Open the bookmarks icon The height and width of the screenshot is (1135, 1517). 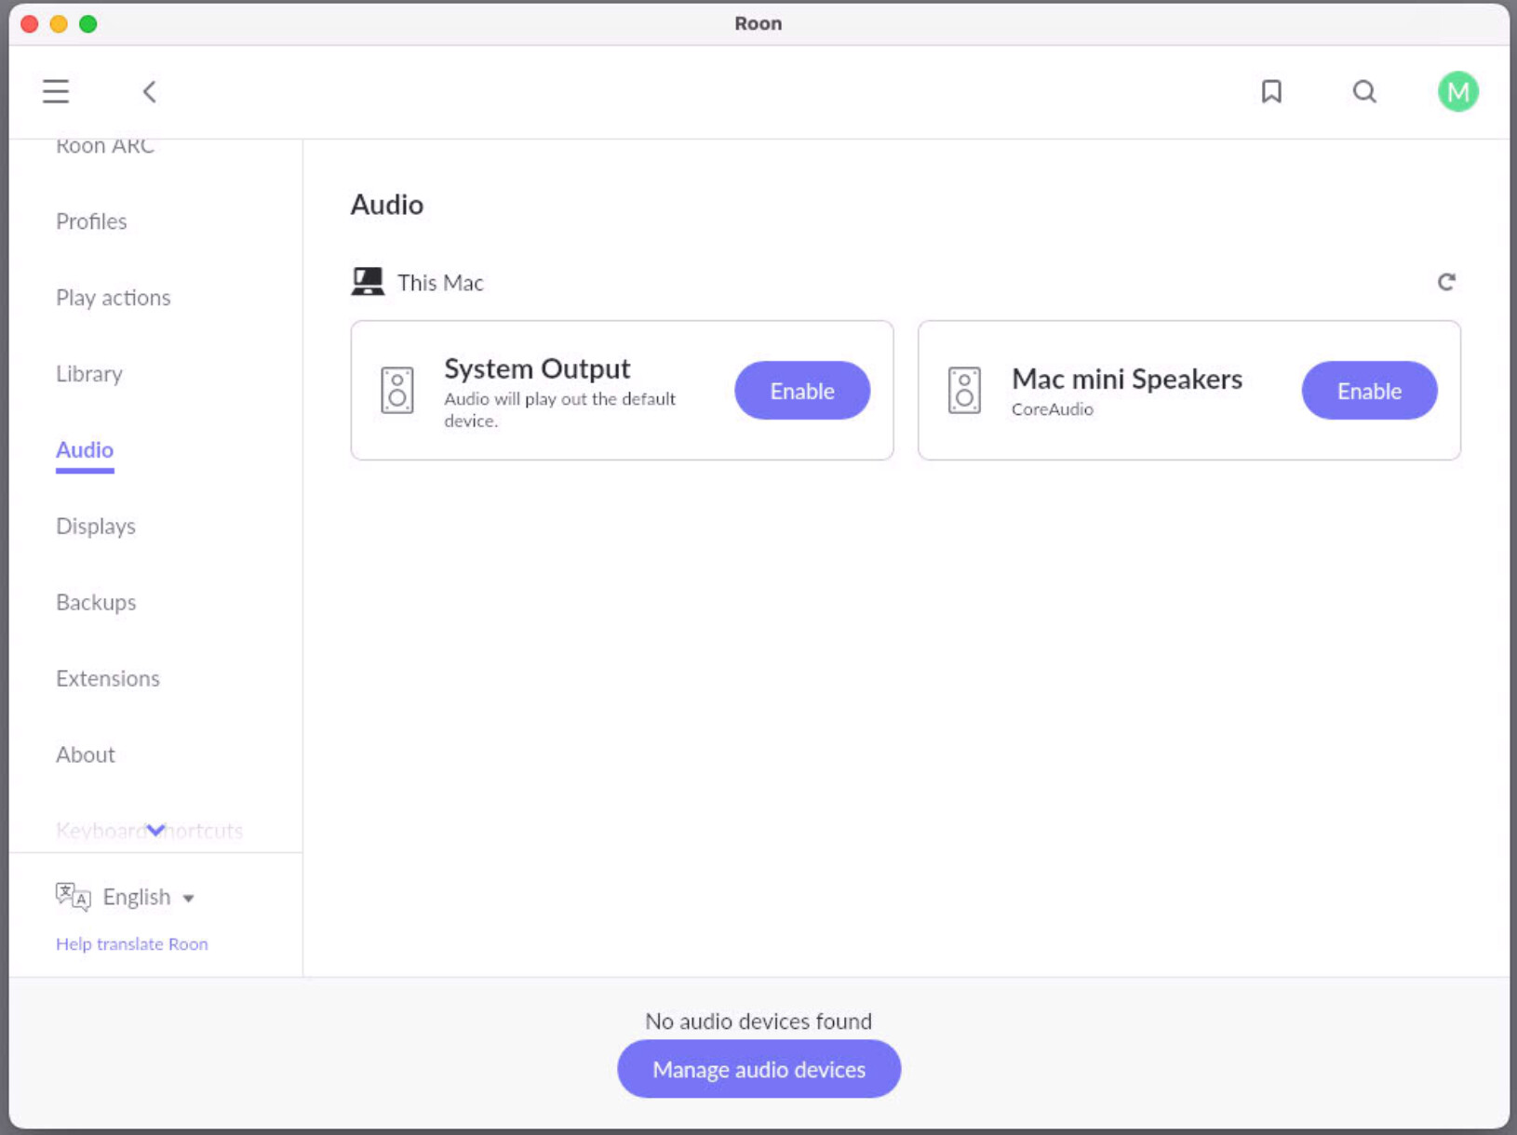click(1271, 91)
